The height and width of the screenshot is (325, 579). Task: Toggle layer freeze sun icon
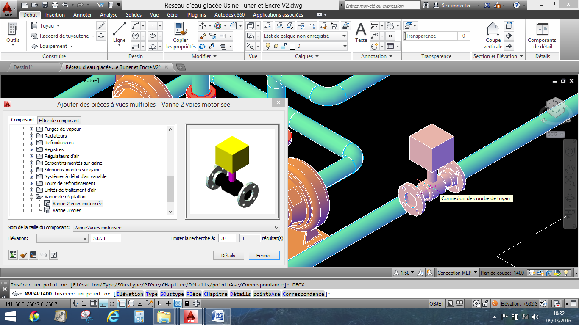(276, 46)
